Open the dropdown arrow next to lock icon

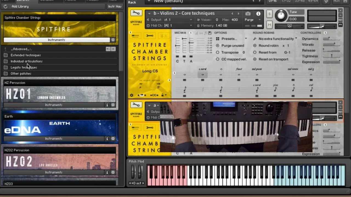166,95
